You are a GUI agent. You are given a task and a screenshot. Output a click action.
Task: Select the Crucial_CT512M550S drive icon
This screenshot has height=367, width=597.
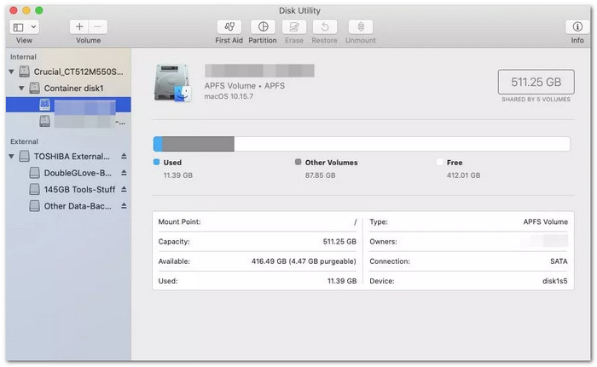pyautogui.click(x=25, y=72)
